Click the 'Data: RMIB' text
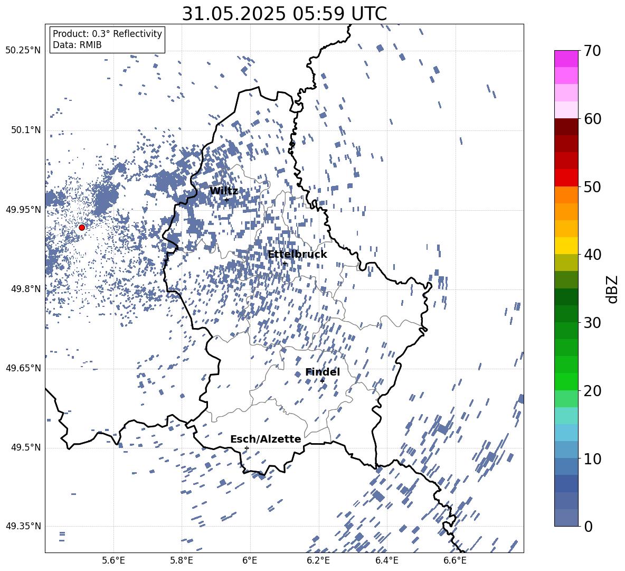The width and height of the screenshot is (625, 571). (x=77, y=45)
